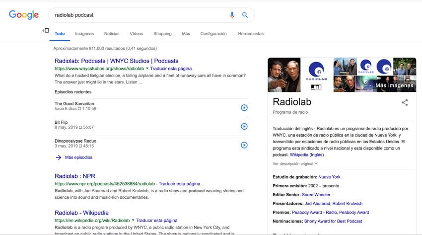This screenshot has width=422, height=235.
Task: Open the Radiolab : NPR result
Action: click(x=75, y=176)
